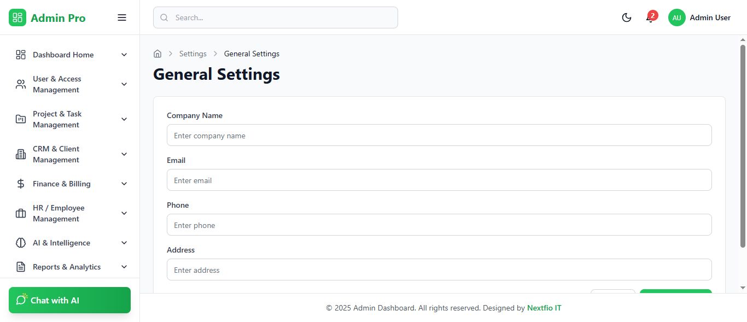
Task: Expand Dashboard Home chevron
Action: tap(124, 55)
